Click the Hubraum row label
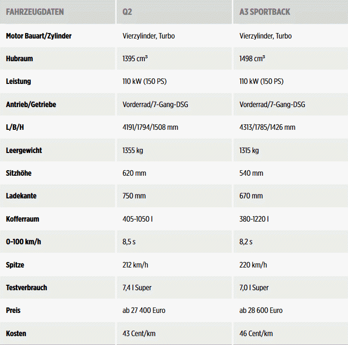This screenshot has height=345, width=348. pyautogui.click(x=19, y=59)
